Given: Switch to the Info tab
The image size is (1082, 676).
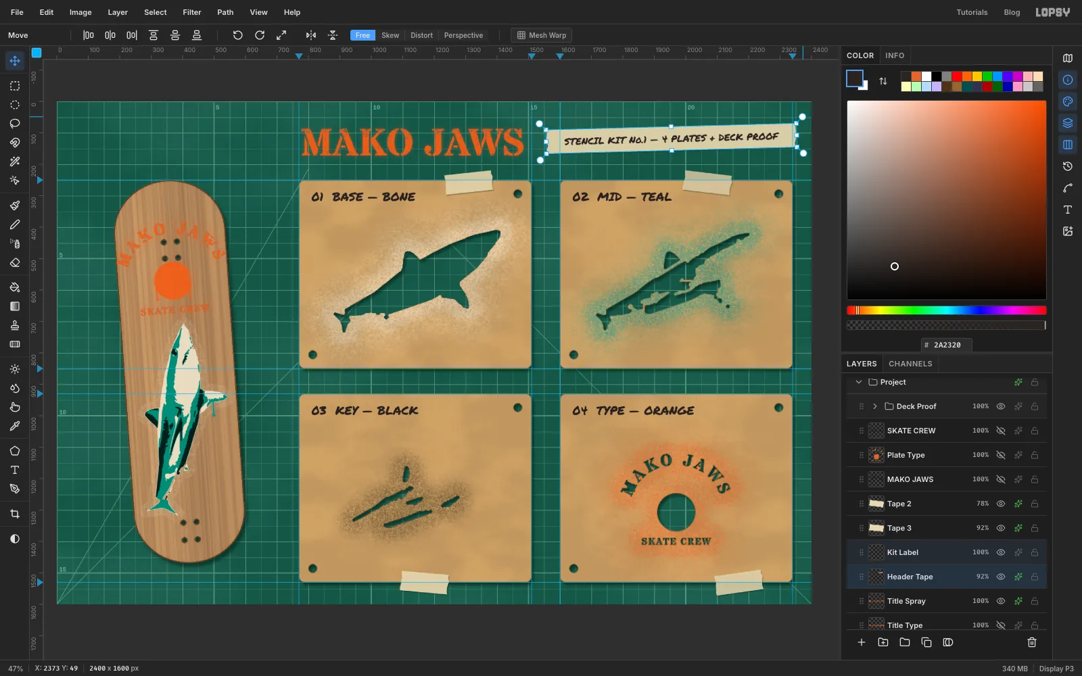Looking at the screenshot, I should pos(895,55).
